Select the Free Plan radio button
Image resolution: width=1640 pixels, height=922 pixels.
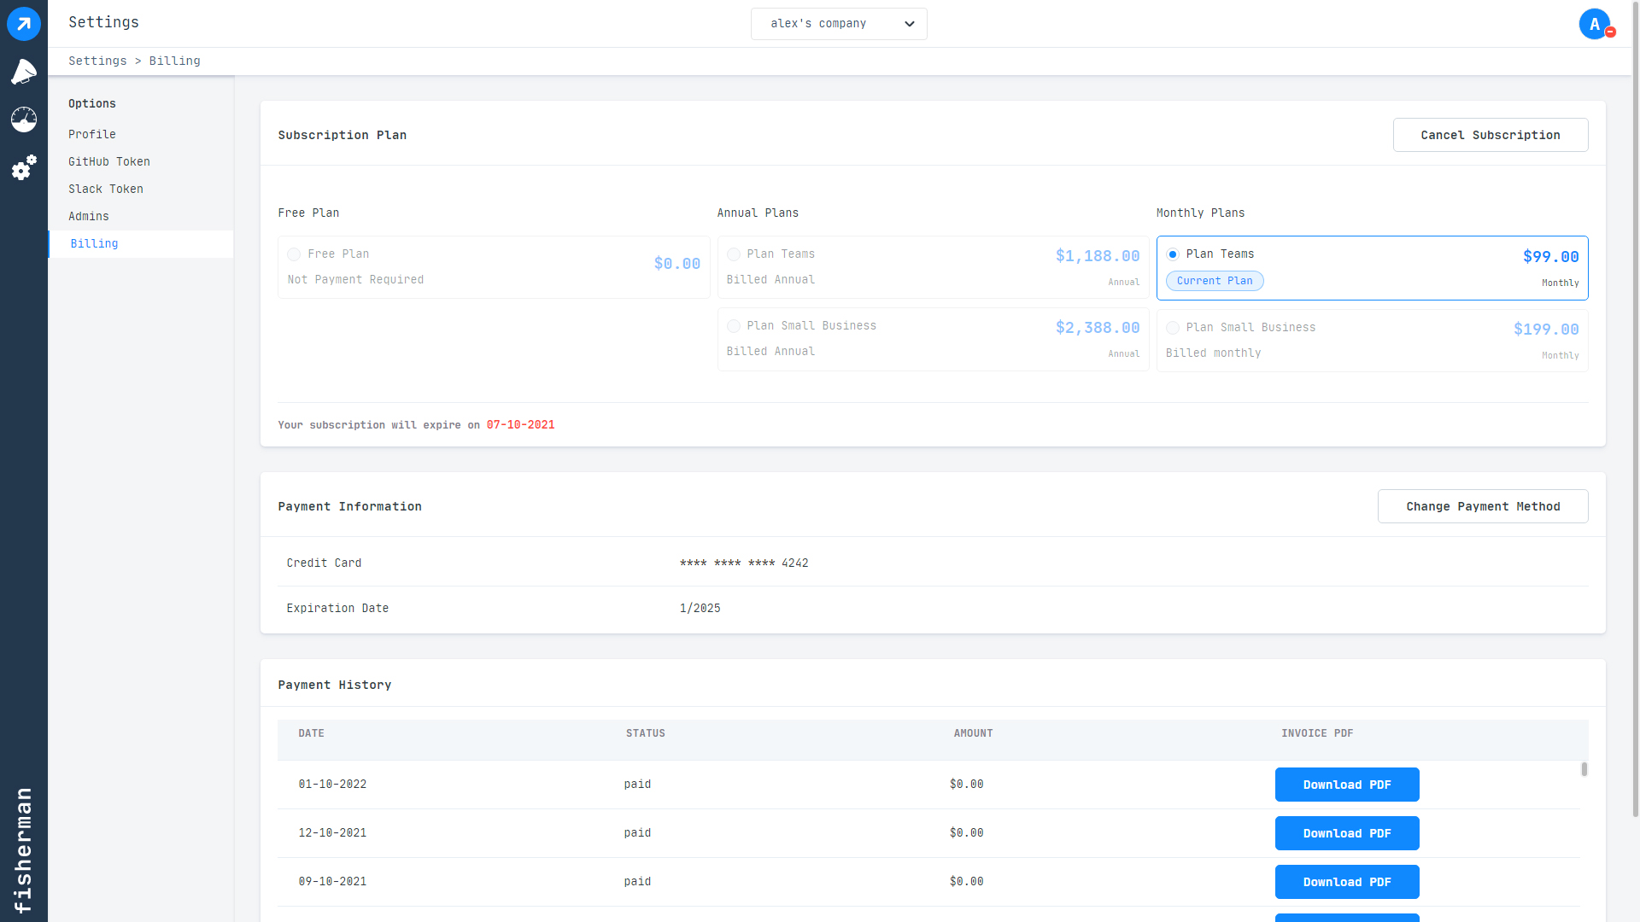294,254
